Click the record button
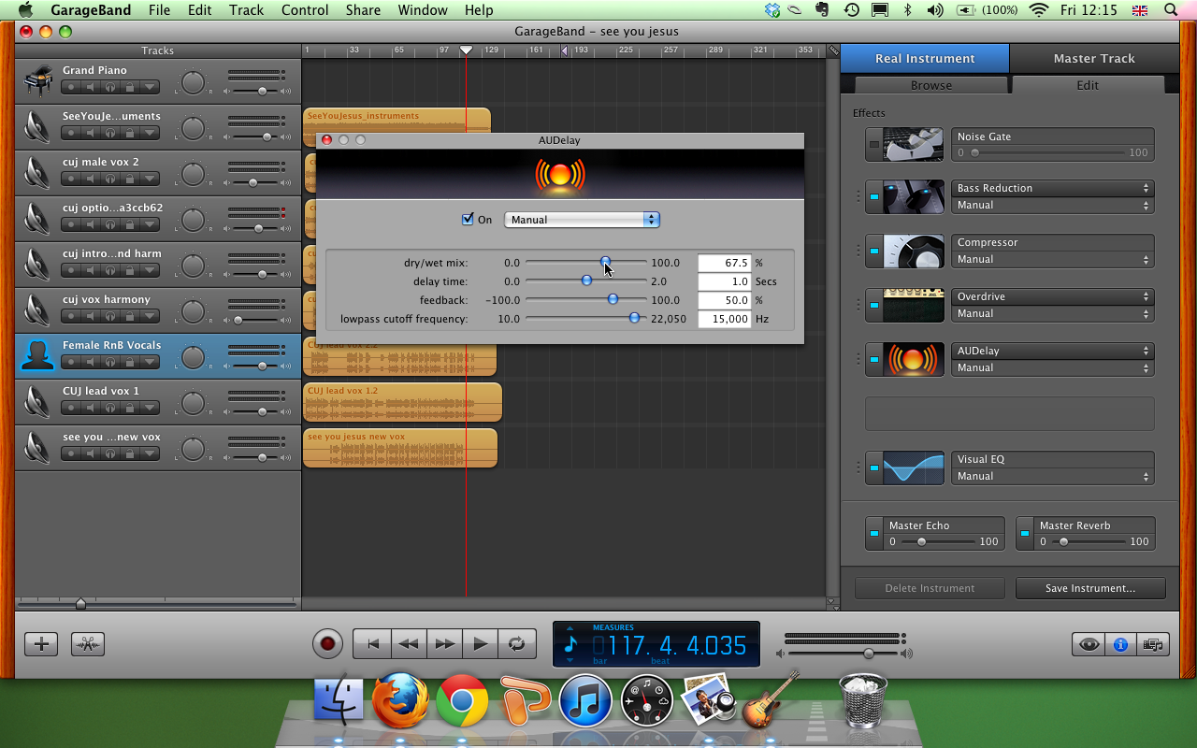 coord(327,643)
